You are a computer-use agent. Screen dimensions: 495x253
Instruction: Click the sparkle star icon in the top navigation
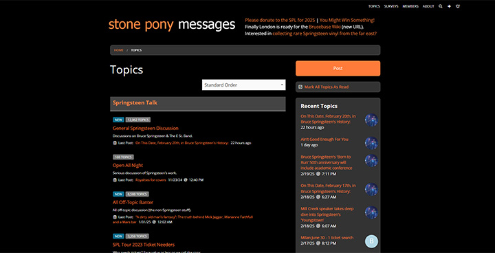click(x=449, y=6)
